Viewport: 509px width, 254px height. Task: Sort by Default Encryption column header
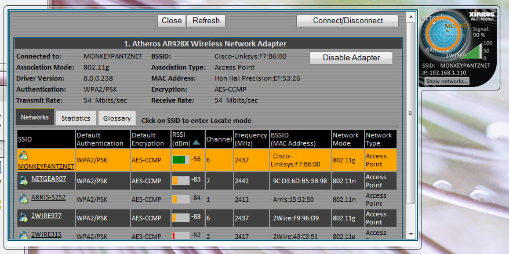(151, 139)
